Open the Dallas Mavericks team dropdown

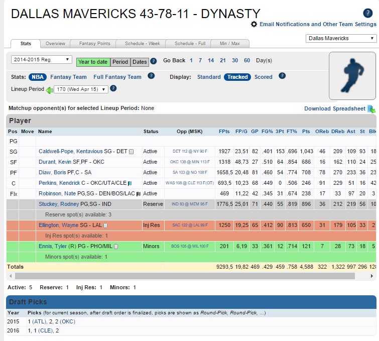click(x=341, y=38)
